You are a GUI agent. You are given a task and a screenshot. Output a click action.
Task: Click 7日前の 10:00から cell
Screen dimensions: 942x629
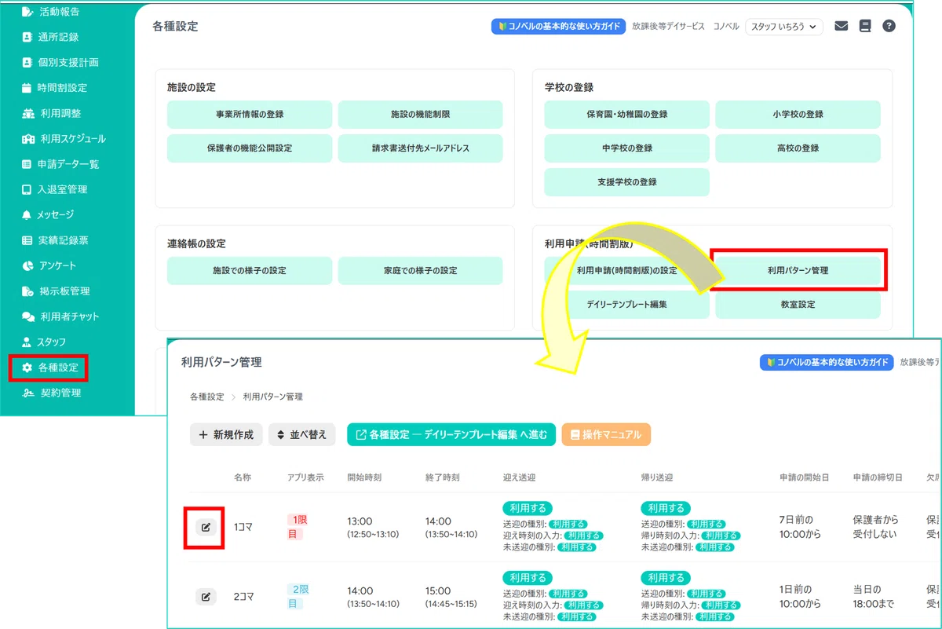(x=800, y=527)
